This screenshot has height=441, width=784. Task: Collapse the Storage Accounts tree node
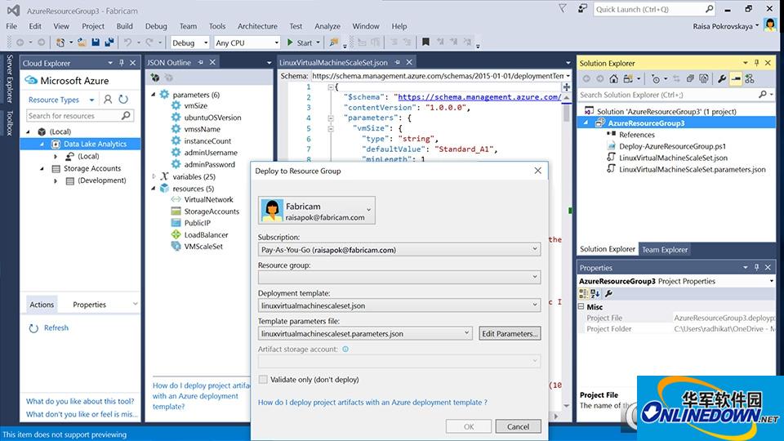(x=42, y=168)
